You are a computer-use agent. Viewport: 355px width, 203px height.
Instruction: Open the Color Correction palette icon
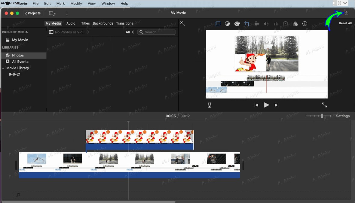237,24
